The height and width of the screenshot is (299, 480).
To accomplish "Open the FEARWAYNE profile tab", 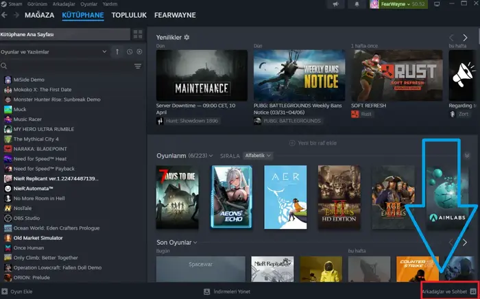I will pyautogui.click(x=175, y=15).
